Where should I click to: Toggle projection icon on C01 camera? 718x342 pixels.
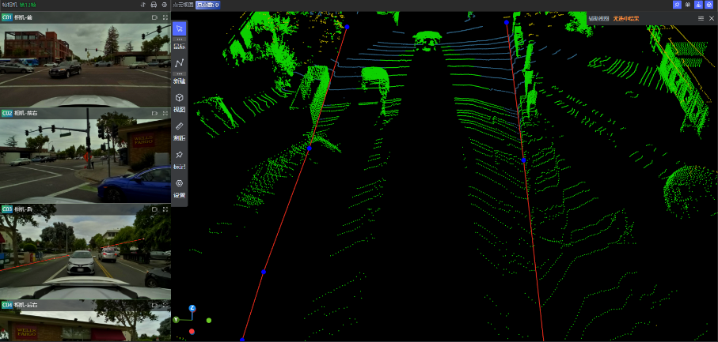(154, 17)
